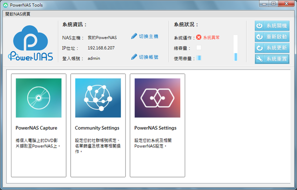Open the PowerNAS Capture disc icon

pos(38,98)
